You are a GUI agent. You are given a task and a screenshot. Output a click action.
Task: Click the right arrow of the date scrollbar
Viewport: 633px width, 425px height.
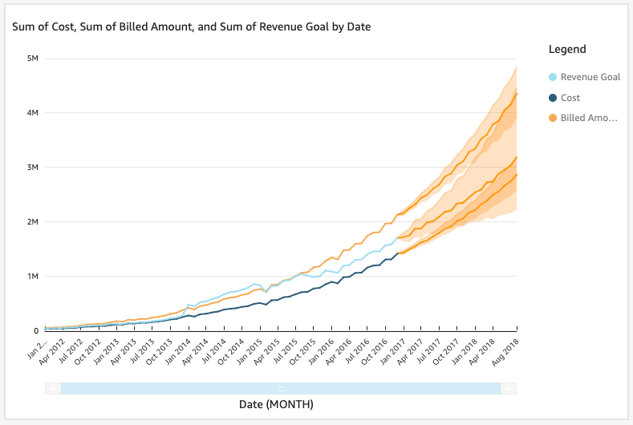coord(509,388)
